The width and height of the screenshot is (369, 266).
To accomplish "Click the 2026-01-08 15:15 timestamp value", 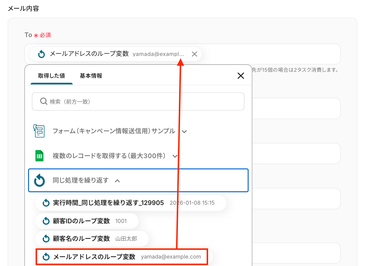I will click(192, 203).
